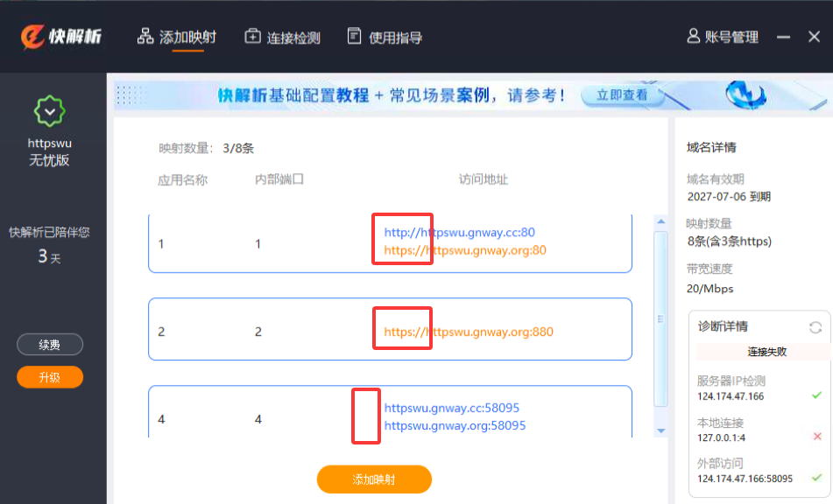Click the mapping list scroll-down arrow
Image resolution: width=833 pixels, height=504 pixels.
point(660,430)
